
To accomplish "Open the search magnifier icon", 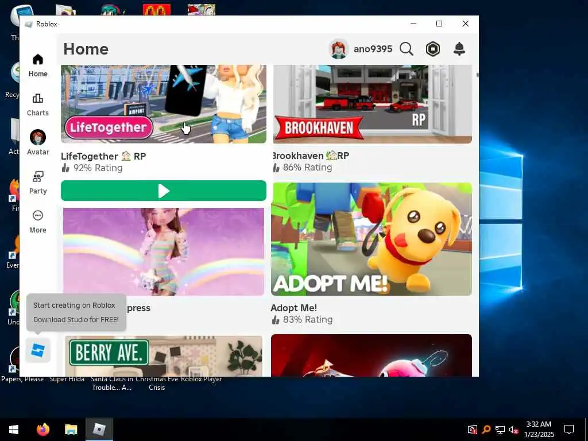I will 407,49.
